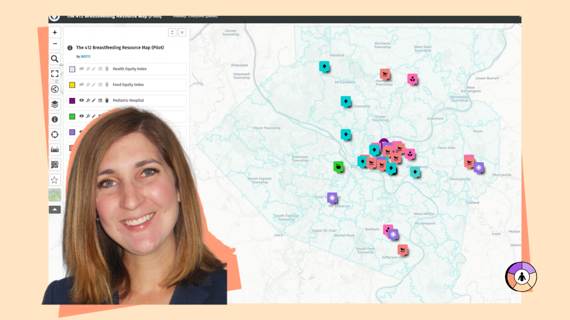Viewport: 570px width, 320px height.
Task: Click purple plus marker near Baldwin
Action: (x=393, y=234)
